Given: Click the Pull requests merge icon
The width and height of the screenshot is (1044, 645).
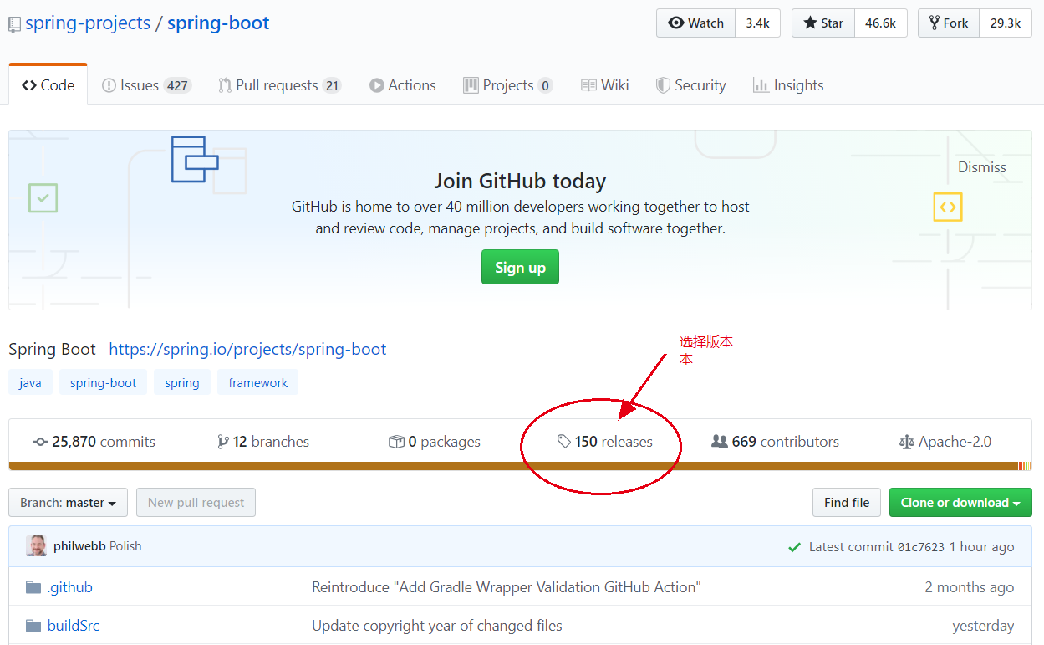Looking at the screenshot, I should [225, 85].
